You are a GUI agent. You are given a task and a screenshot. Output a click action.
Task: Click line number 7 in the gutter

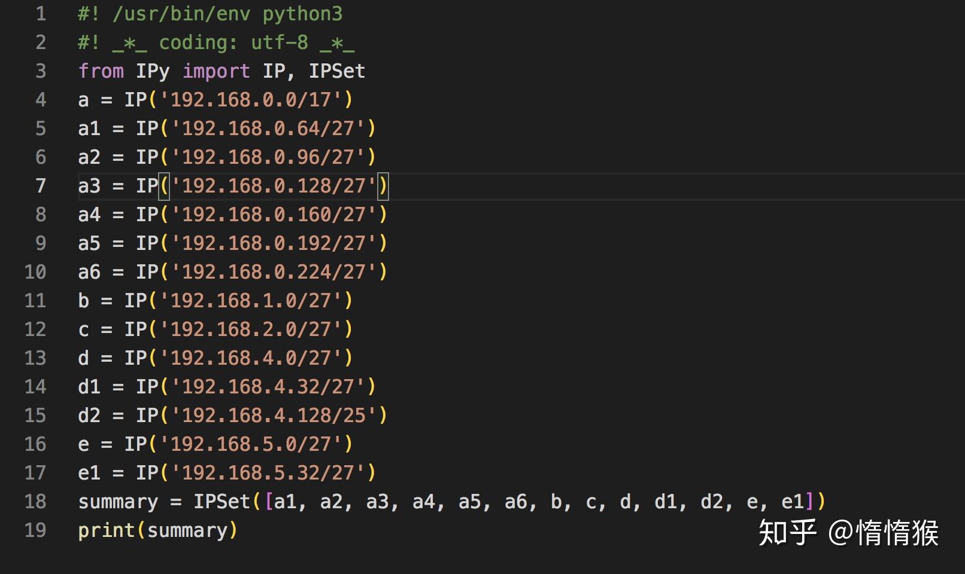[x=40, y=186]
